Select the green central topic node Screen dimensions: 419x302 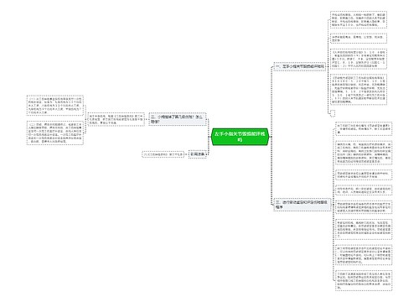240,137
